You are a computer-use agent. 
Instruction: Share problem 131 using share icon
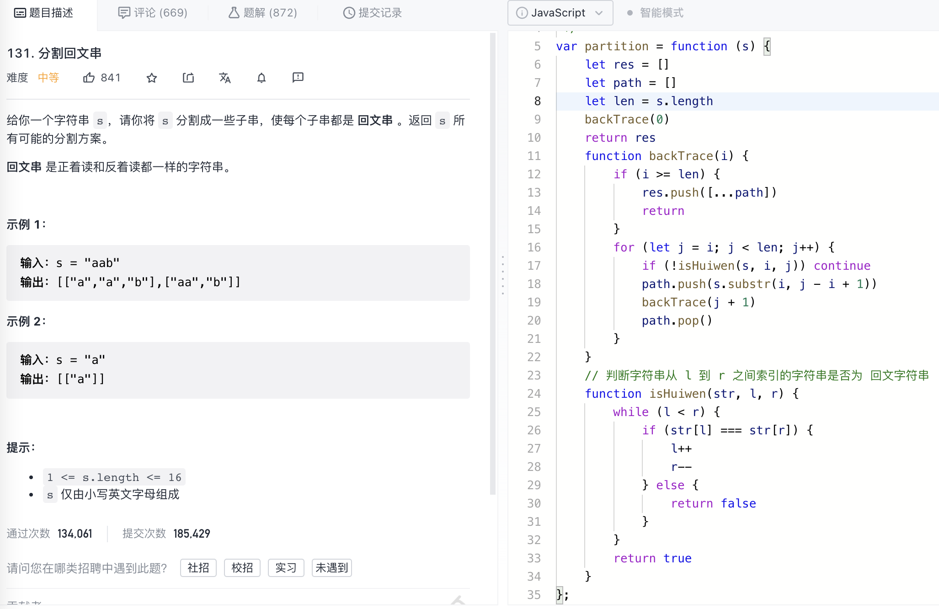point(188,78)
